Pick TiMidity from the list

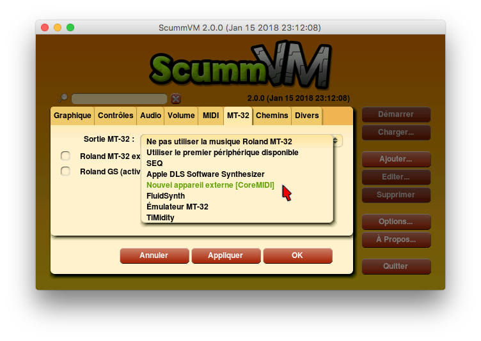237,218
